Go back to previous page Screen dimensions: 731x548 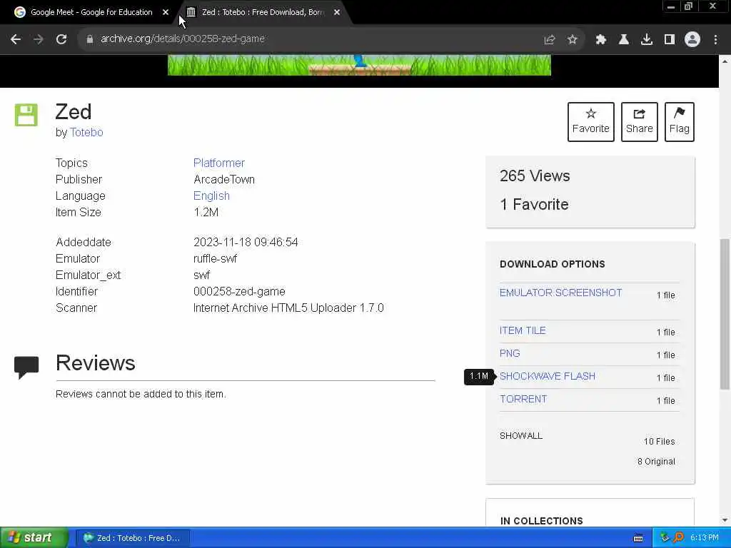pos(16,40)
